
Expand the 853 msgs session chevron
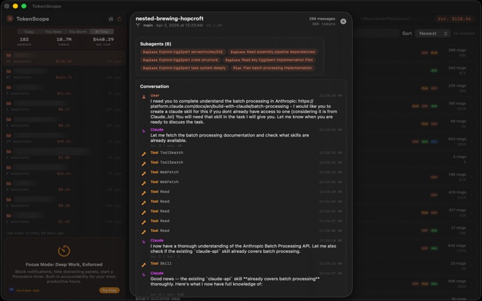[472, 141]
